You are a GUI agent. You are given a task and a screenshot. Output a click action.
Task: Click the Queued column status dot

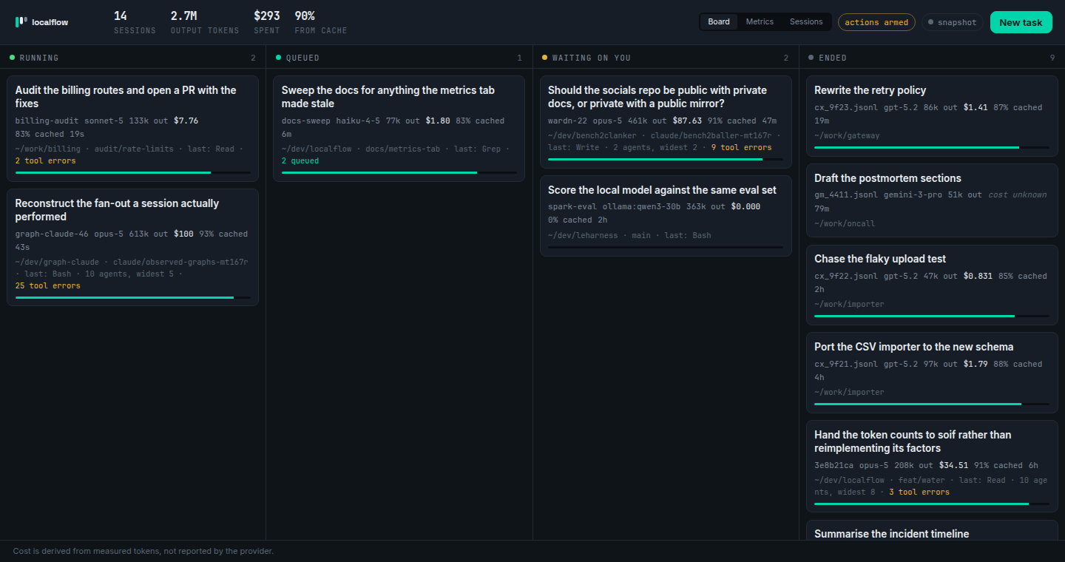tap(278, 57)
